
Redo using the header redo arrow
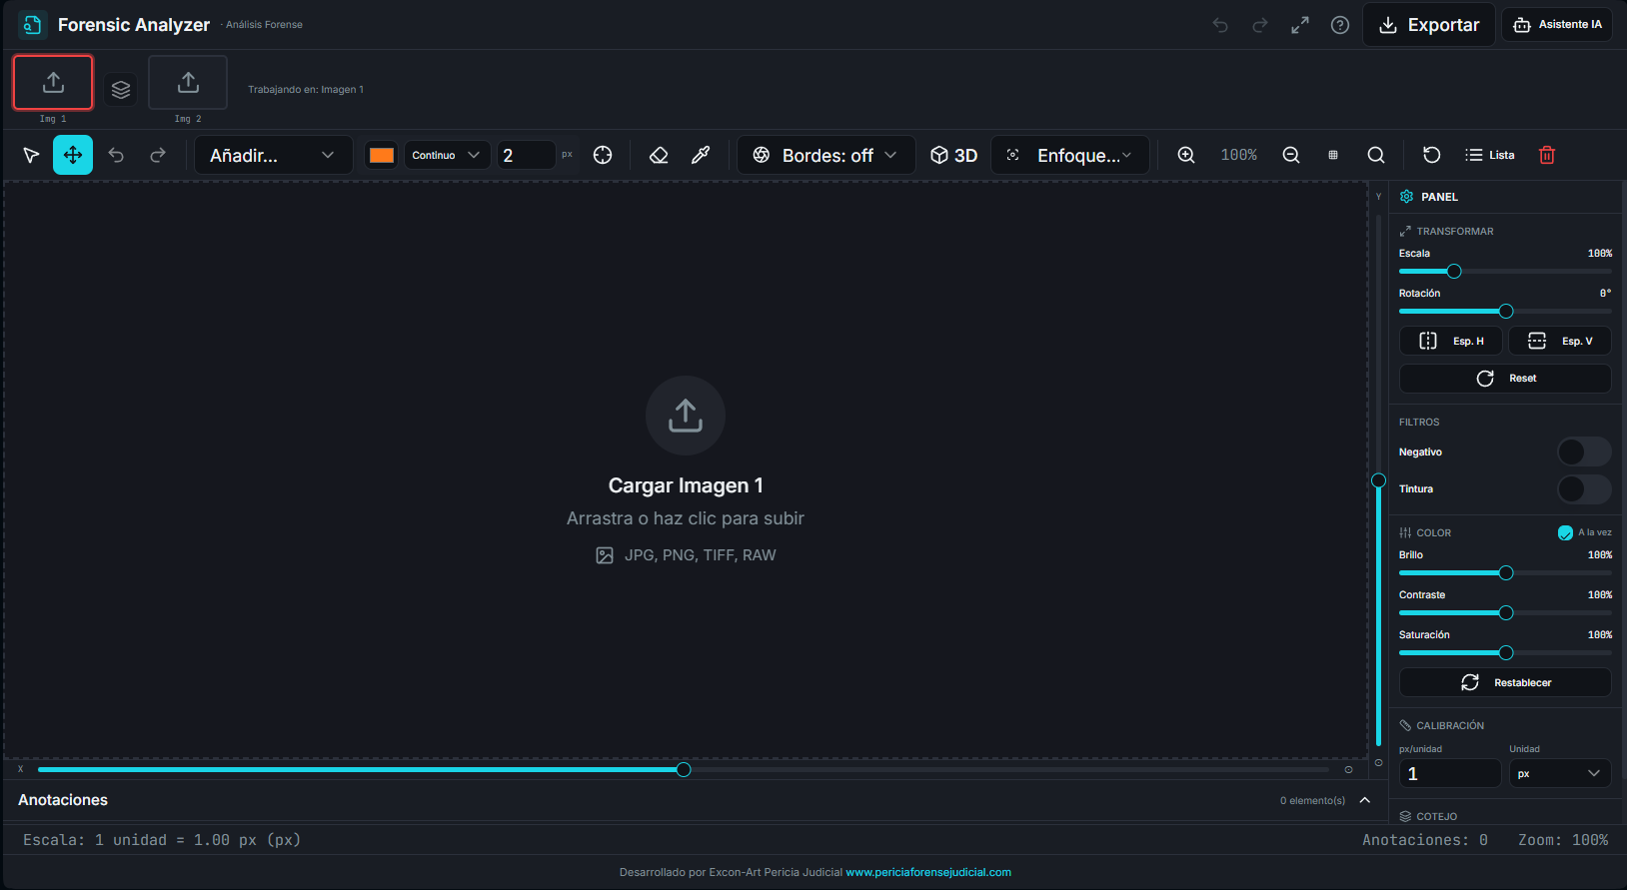[x=1260, y=25]
